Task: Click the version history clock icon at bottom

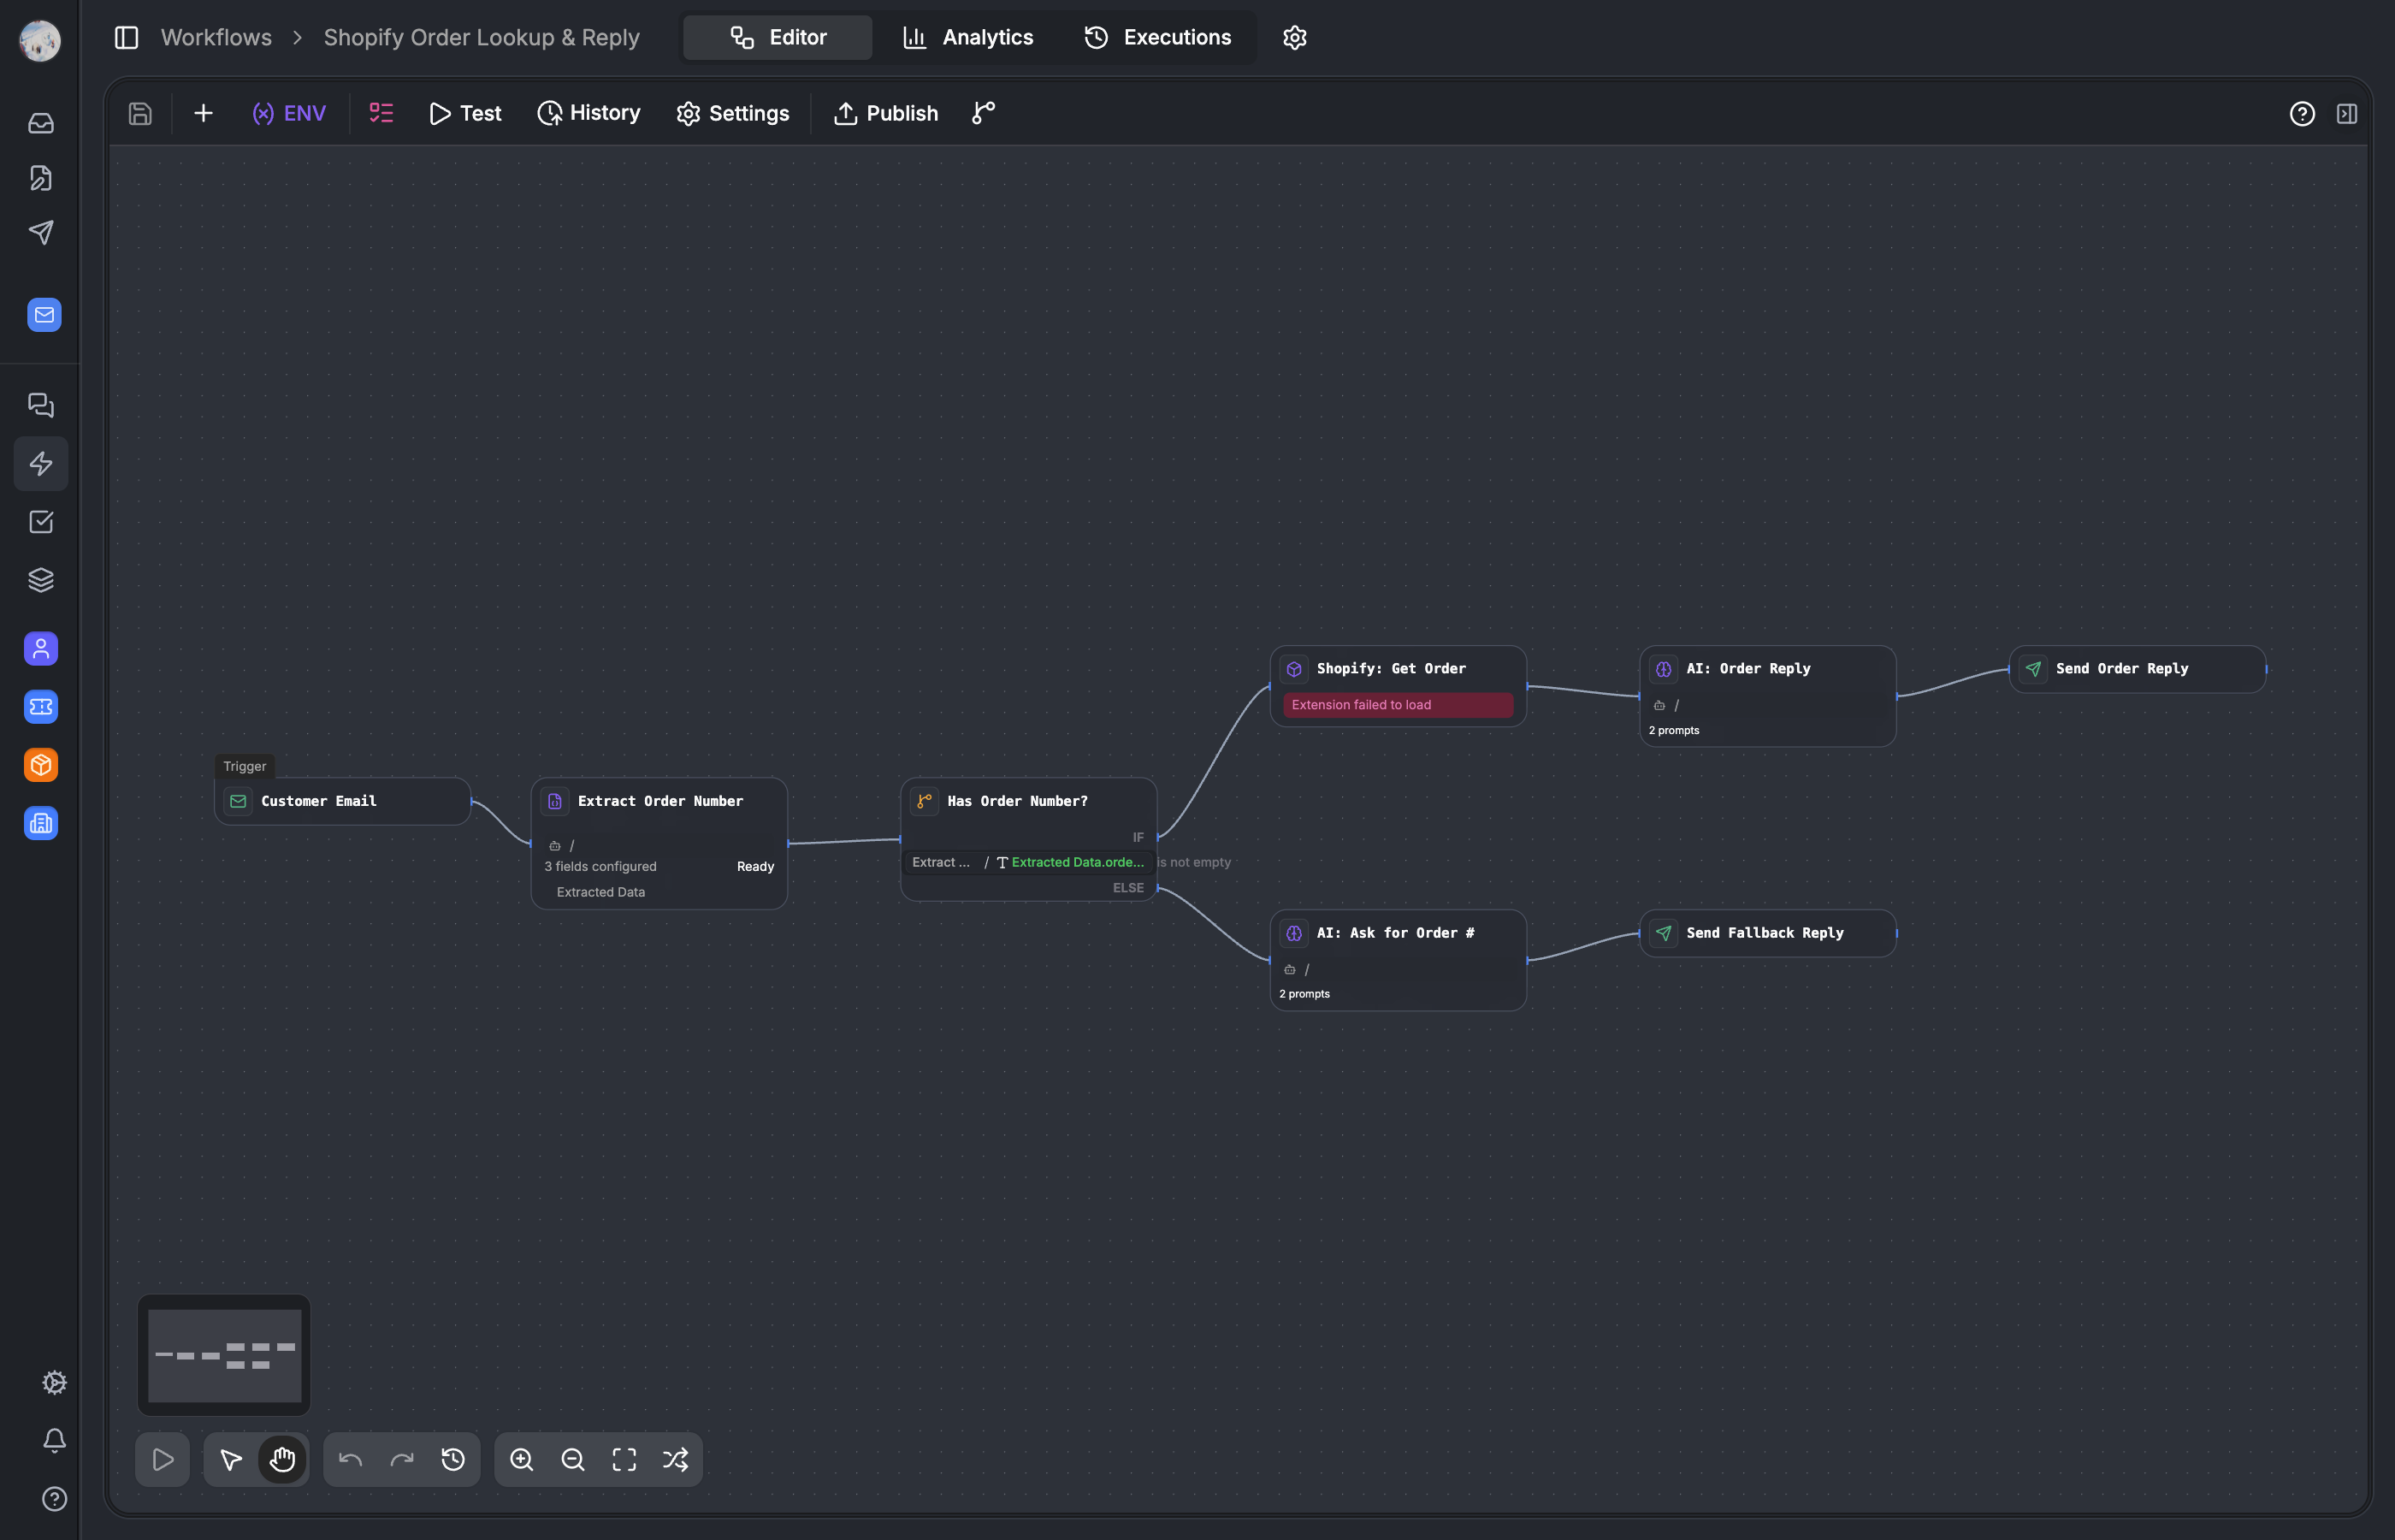Action: click(x=452, y=1459)
